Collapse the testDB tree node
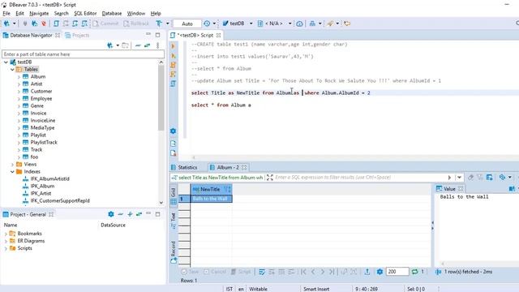519x292 pixels. (6, 62)
